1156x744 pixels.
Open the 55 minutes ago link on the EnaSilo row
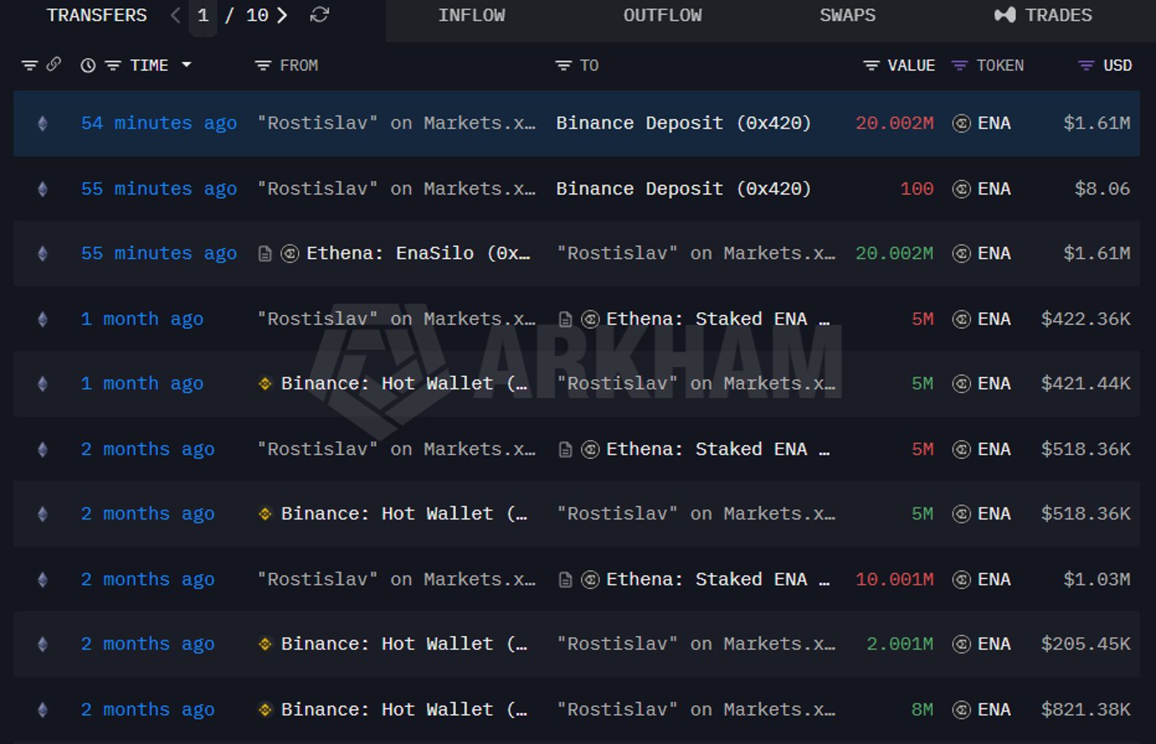(159, 253)
